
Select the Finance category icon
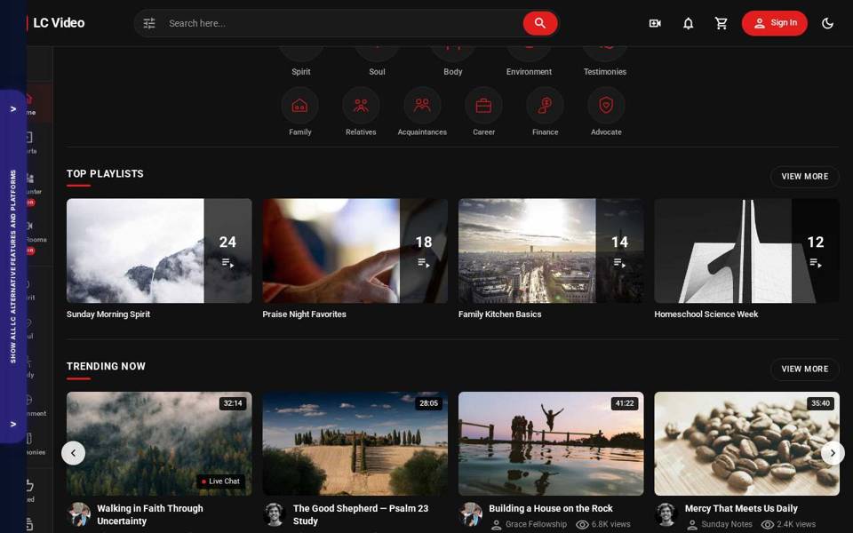click(x=545, y=106)
